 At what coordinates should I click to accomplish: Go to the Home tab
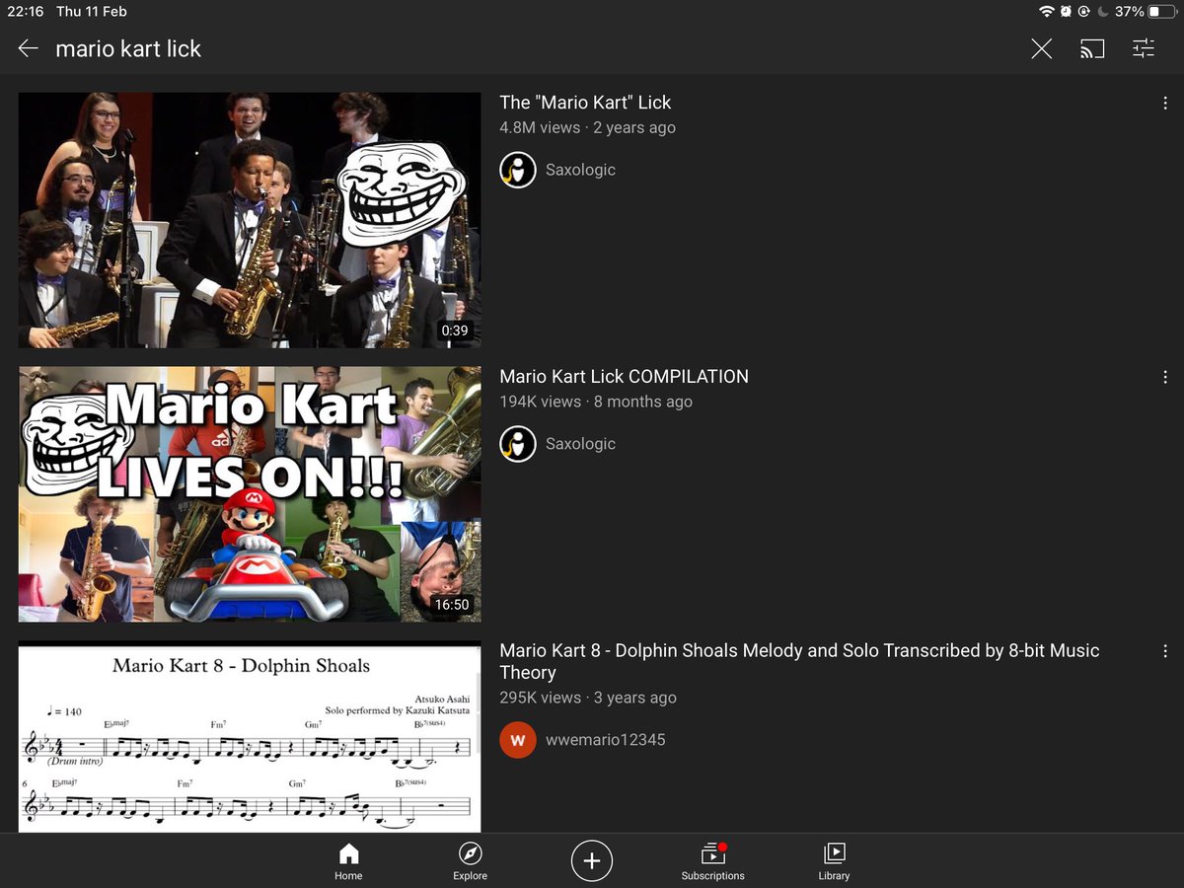[348, 860]
